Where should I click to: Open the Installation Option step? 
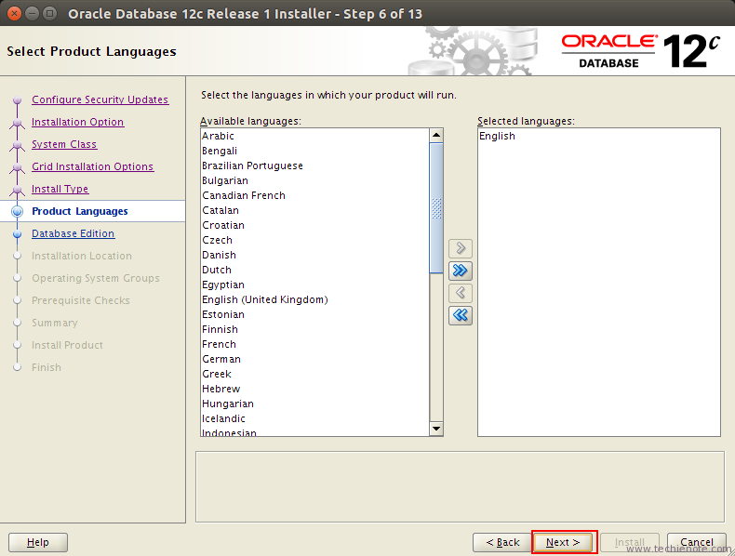[78, 122]
